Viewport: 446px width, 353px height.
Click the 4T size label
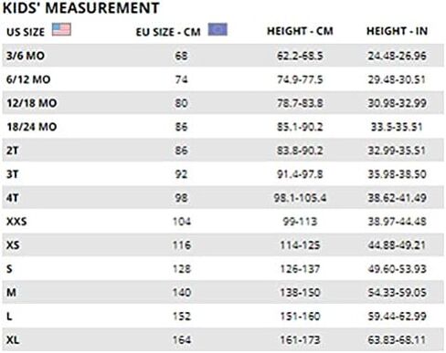pos(13,198)
